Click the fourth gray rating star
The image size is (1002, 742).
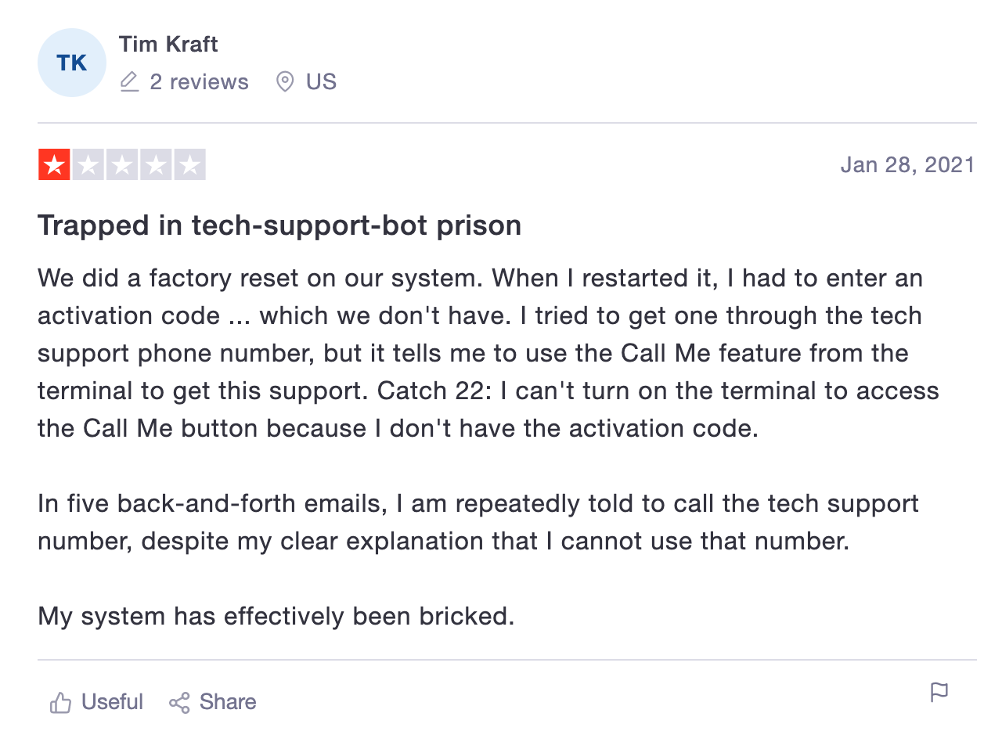pyautogui.click(x=156, y=164)
